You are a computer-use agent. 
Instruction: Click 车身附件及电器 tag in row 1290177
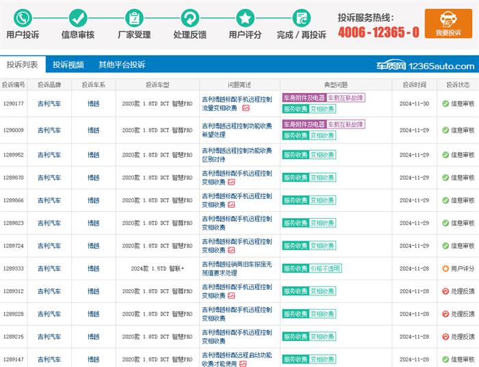(x=305, y=98)
